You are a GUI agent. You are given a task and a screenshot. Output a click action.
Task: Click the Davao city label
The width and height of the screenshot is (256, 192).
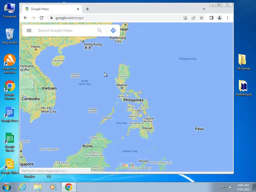147,128
